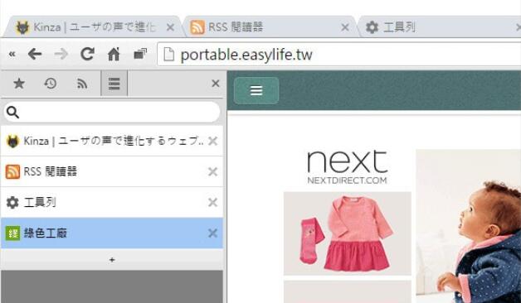Select the Kinza entry in sidebar list
Viewport: 521px width, 303px height.
click(112, 141)
